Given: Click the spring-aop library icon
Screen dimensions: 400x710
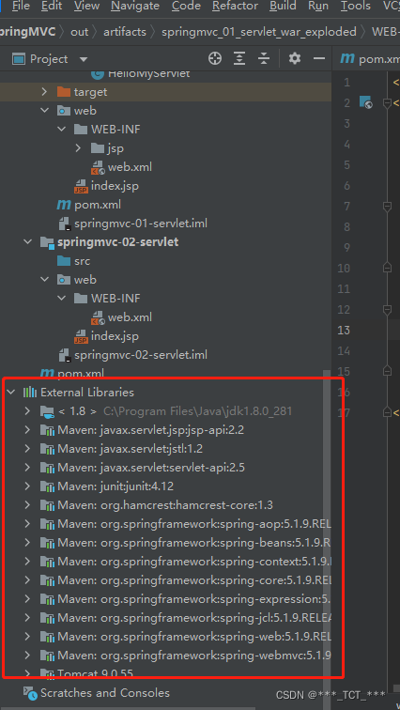Looking at the screenshot, I should 47,524.
